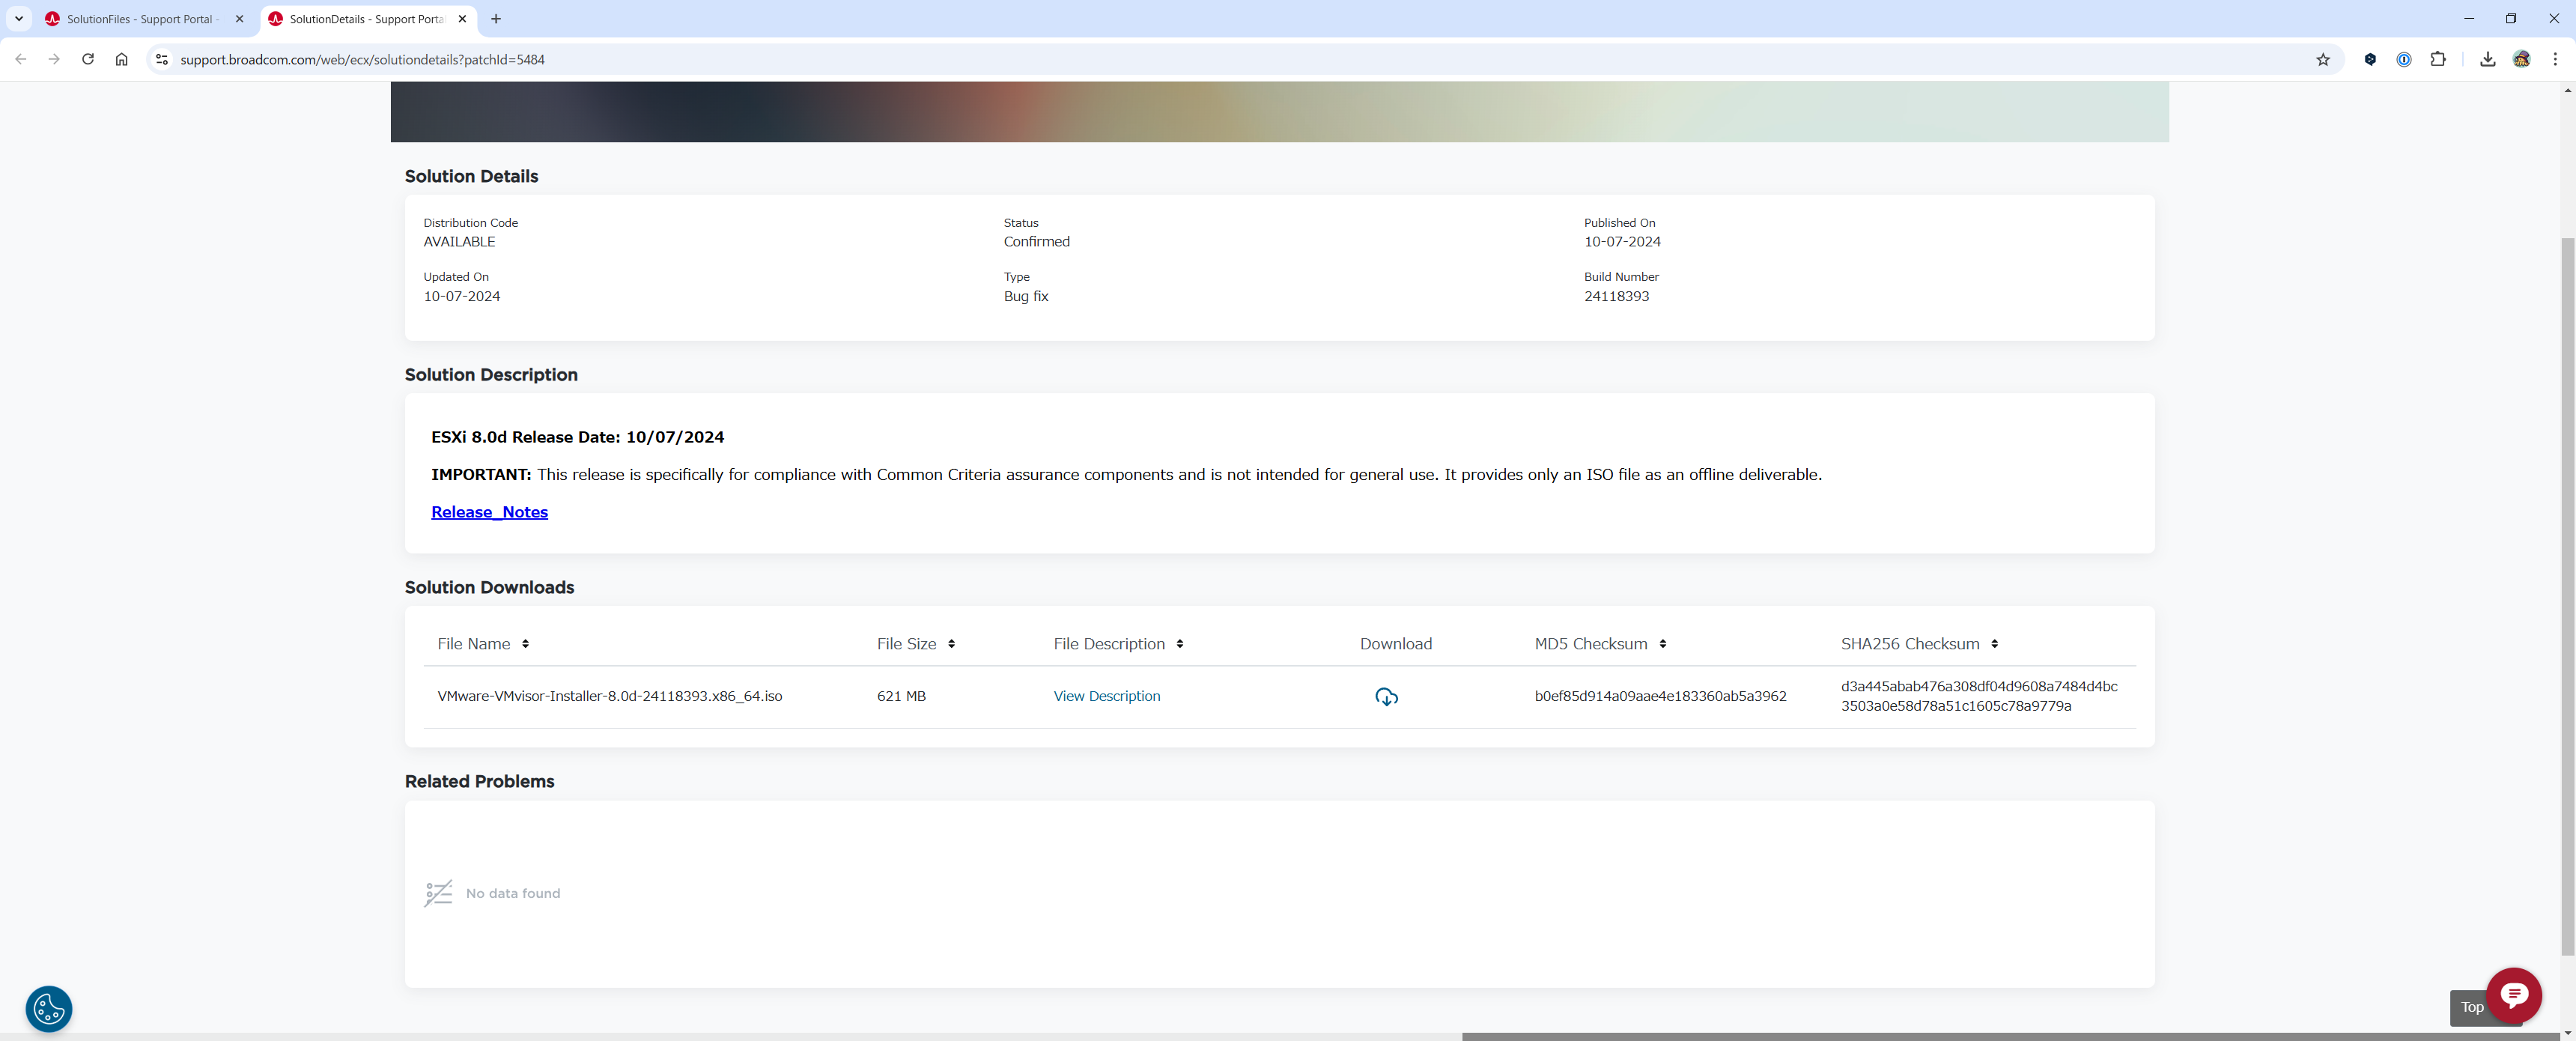Open the cookie preferences icon

[49, 1008]
